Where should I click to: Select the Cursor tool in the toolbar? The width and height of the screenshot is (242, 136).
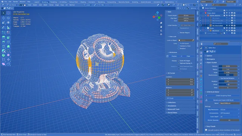click(x=8, y=13)
